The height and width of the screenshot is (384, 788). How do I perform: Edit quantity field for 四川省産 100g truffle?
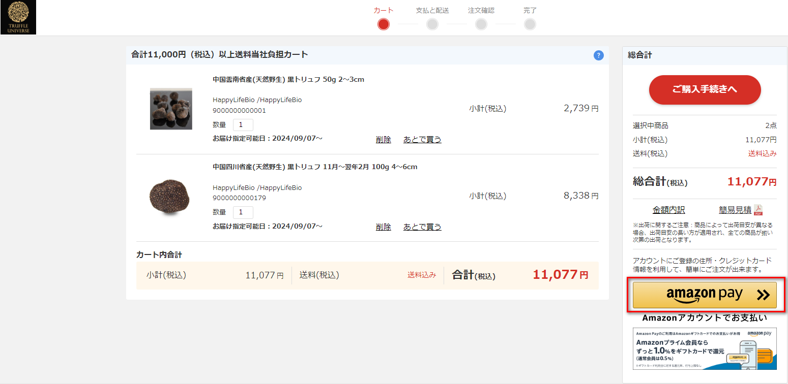tap(243, 212)
